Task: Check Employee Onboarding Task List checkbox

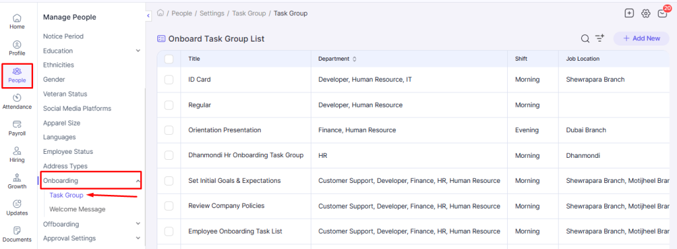Action: (x=169, y=231)
